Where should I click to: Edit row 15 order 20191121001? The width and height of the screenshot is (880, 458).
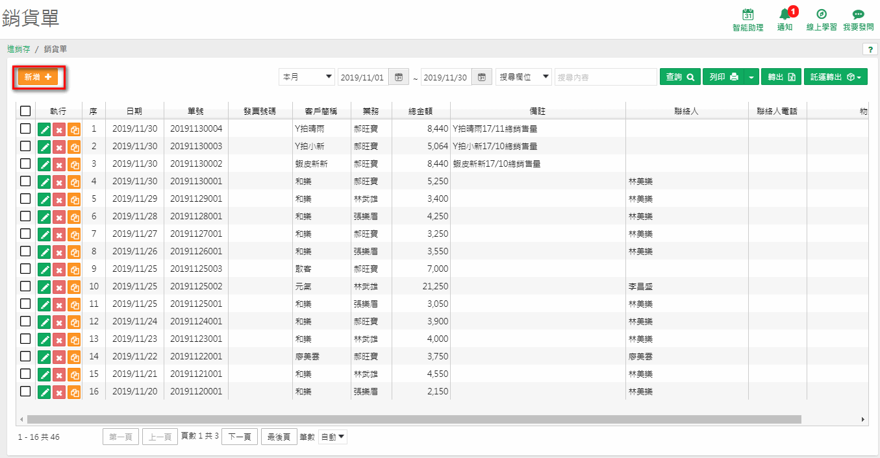pyautogui.click(x=45, y=374)
